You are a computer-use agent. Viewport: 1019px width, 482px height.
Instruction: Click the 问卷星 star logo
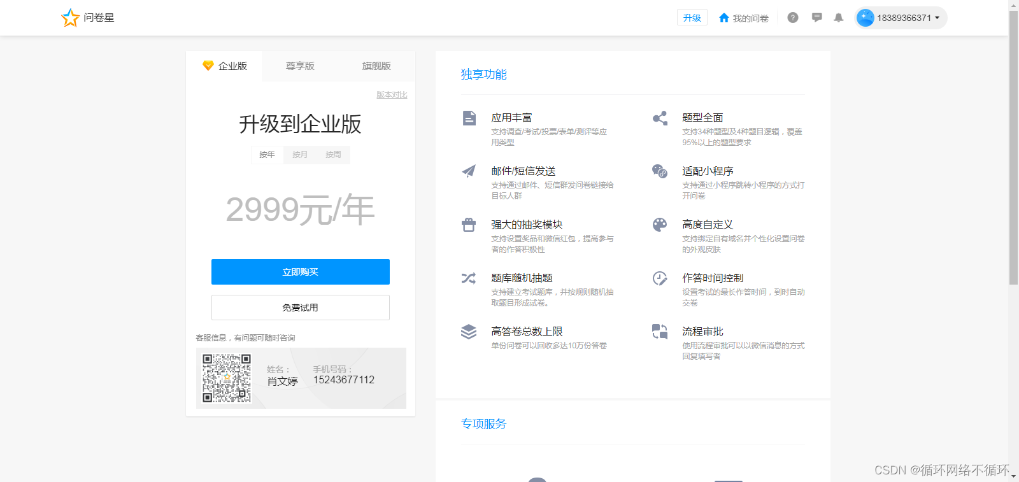[x=70, y=18]
